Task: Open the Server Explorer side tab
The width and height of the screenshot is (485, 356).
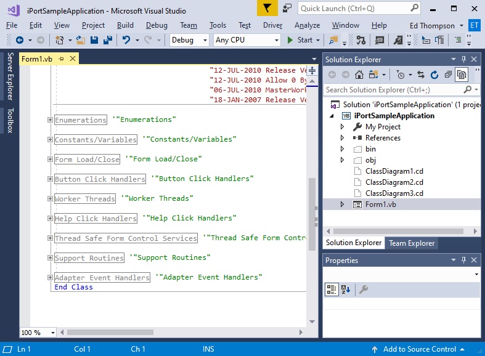Action: point(10,76)
